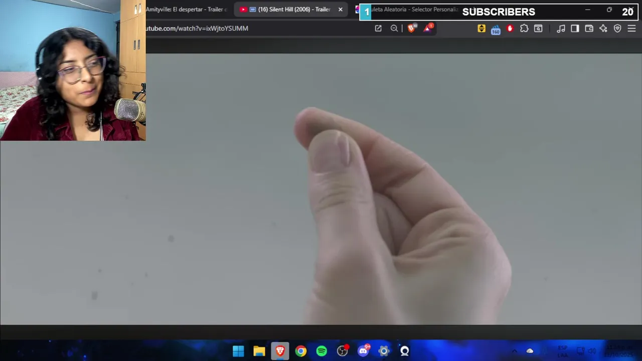
Task: Open the Brave Wallet icon
Action: coord(589,29)
